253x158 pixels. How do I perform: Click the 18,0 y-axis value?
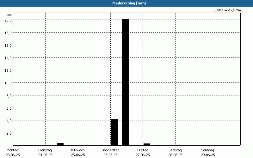coord(8,33)
